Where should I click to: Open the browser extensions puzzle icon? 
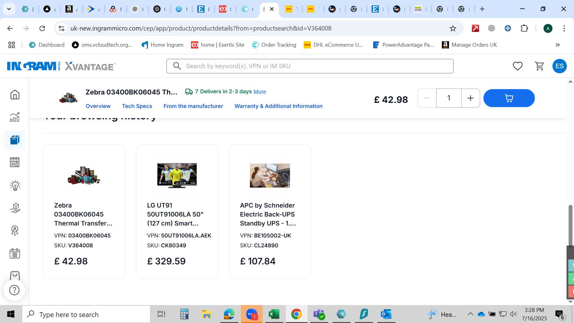tap(524, 28)
